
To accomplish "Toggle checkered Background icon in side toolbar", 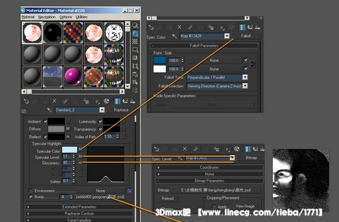I will [x=135, y=42].
